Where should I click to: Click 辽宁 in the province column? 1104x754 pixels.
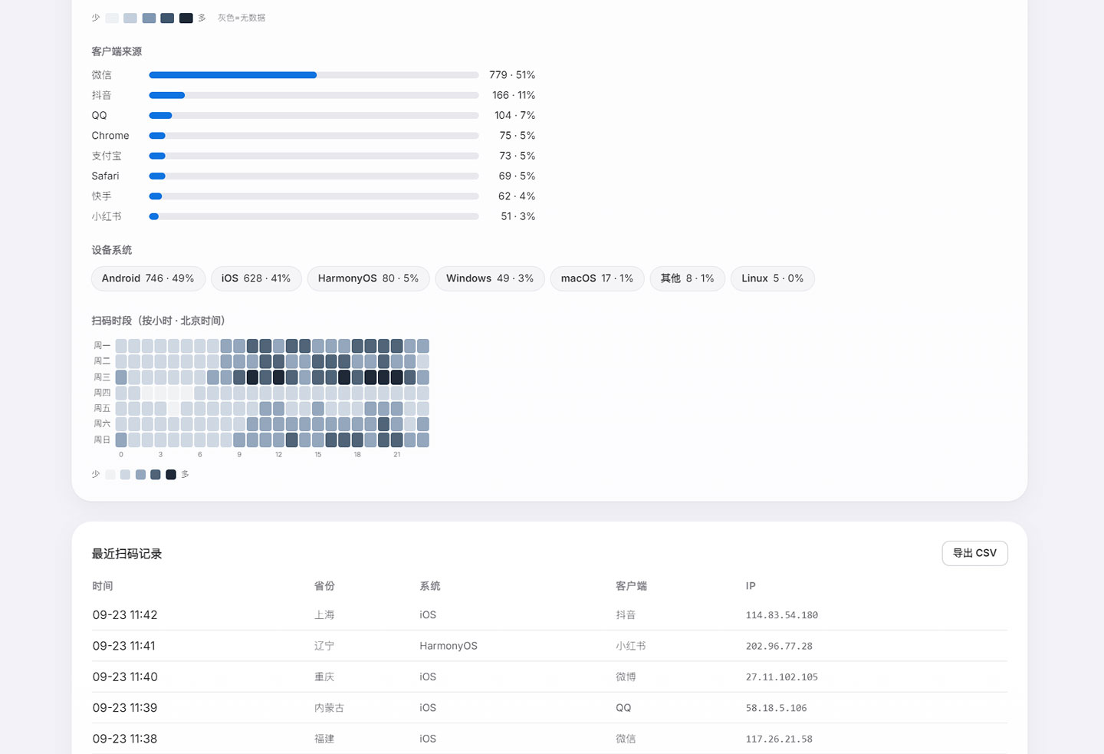tap(324, 647)
